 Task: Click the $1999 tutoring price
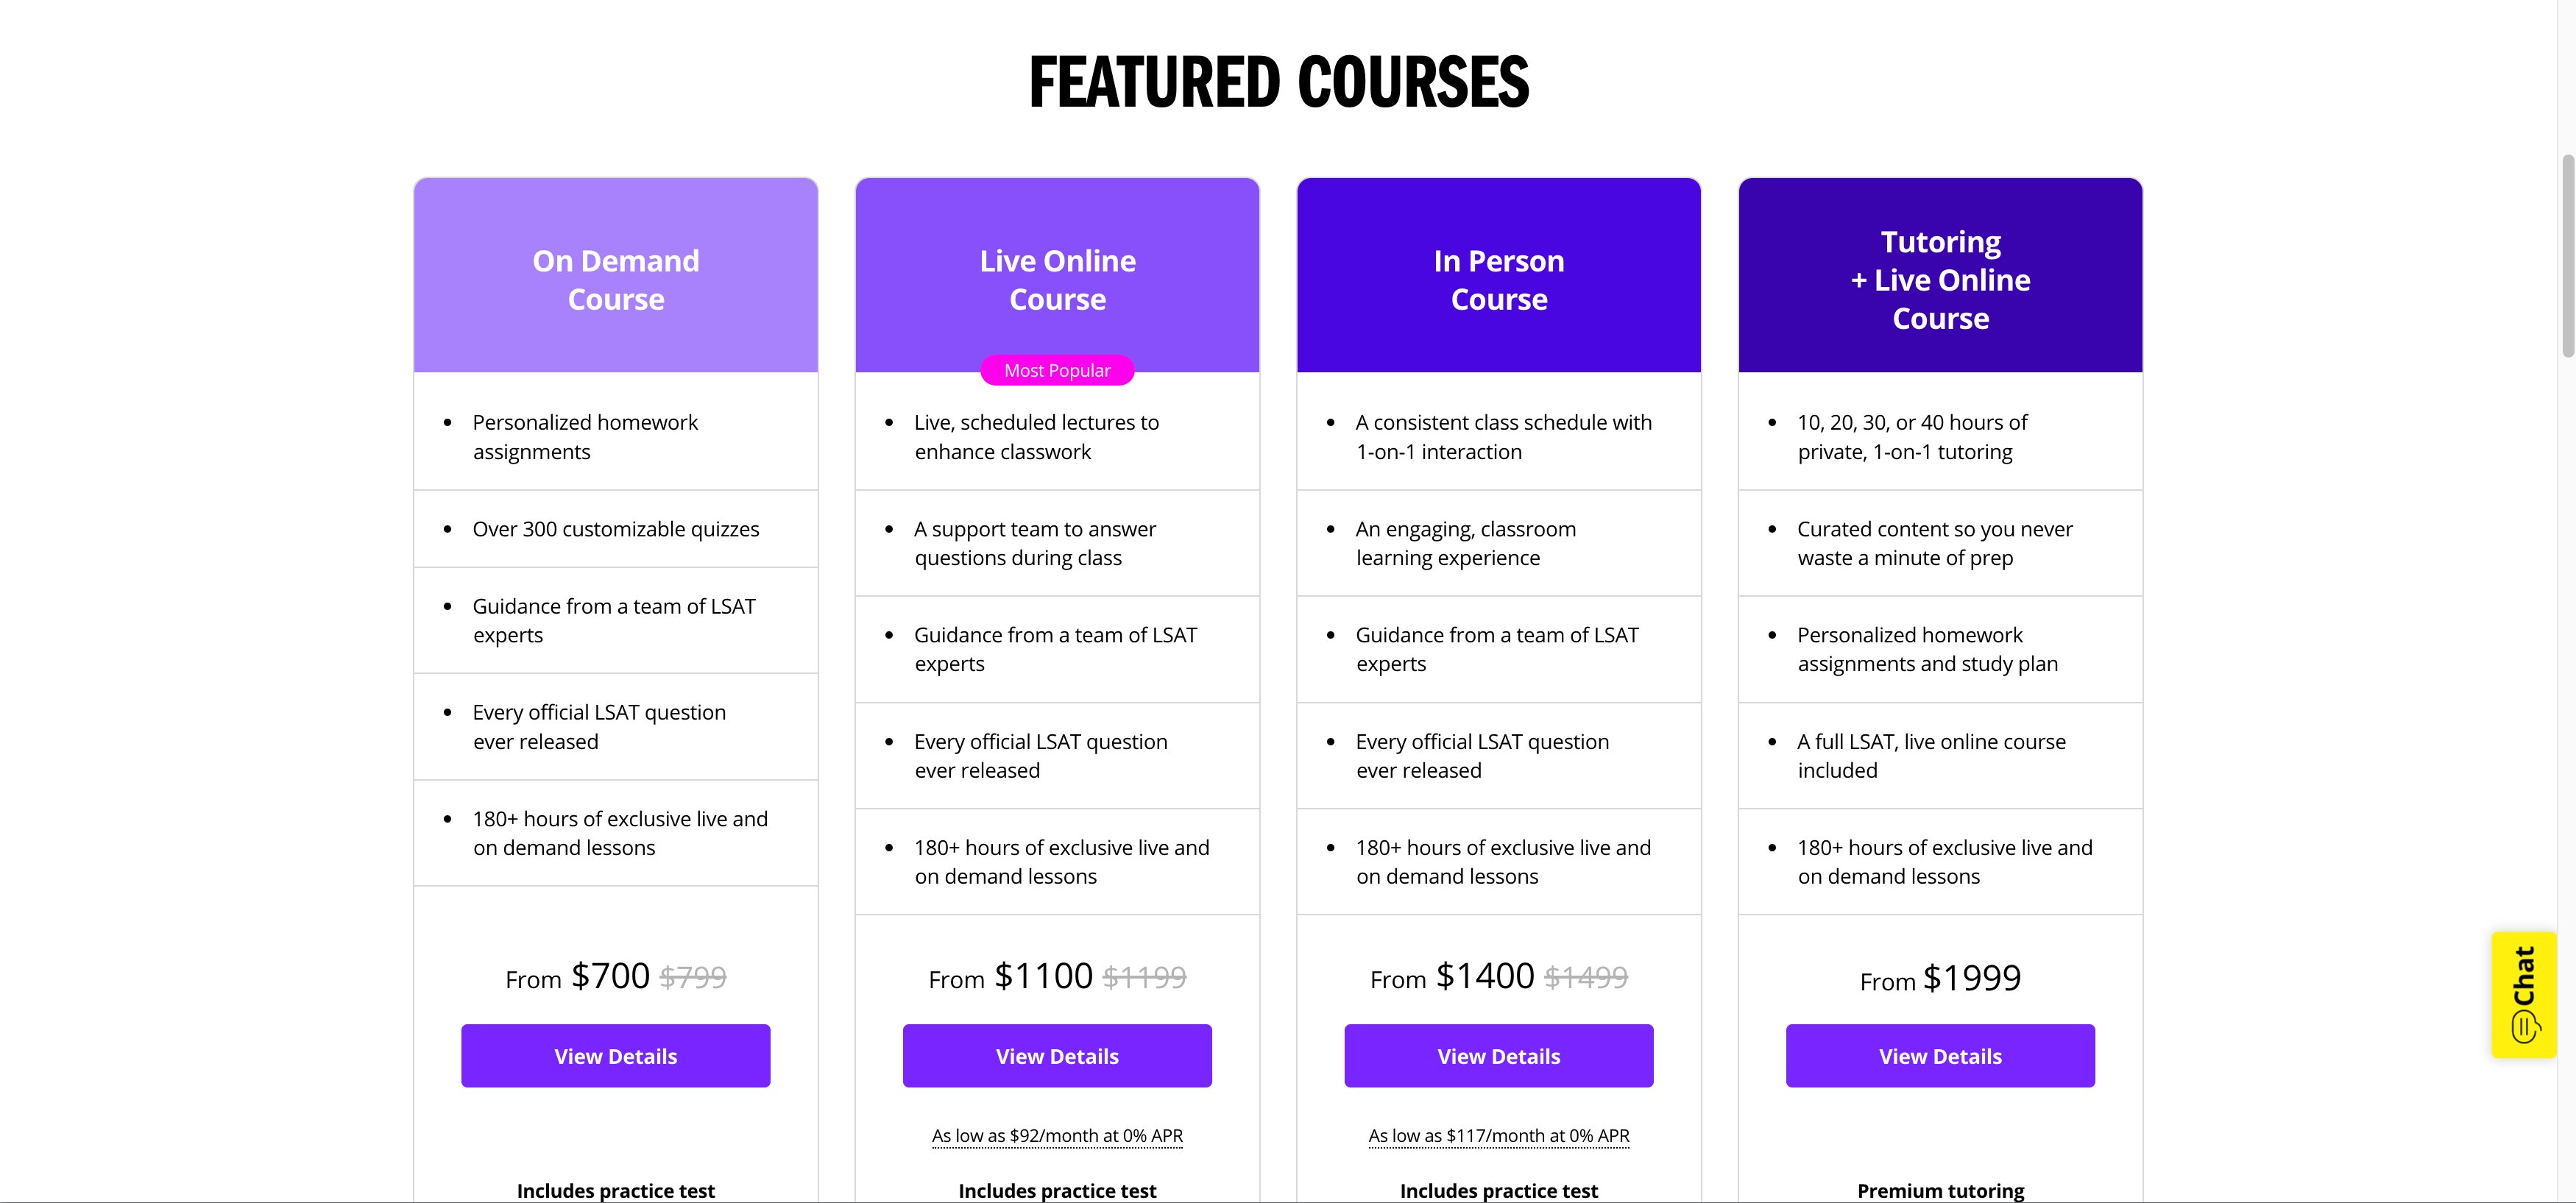(1971, 978)
